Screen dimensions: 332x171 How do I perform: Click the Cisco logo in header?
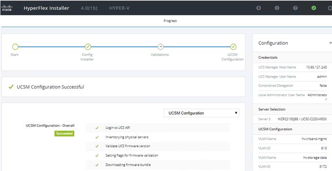point(7,8)
